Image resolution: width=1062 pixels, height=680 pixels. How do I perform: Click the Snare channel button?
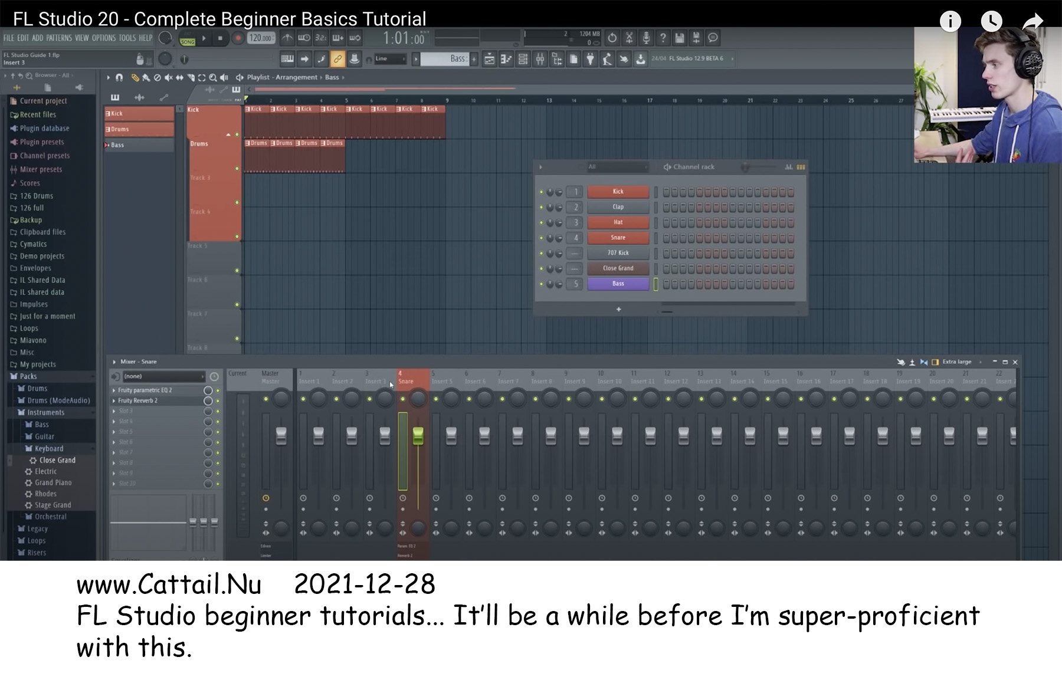(x=618, y=238)
